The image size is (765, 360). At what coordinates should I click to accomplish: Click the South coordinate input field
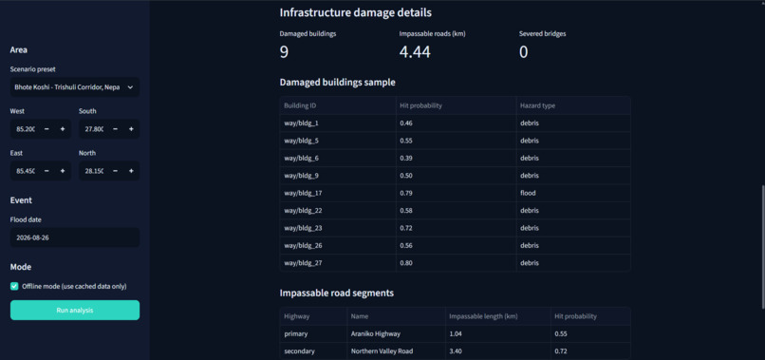coord(93,129)
